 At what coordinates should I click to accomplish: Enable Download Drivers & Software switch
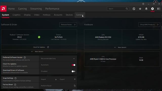pyautogui.click(x=73, y=71)
